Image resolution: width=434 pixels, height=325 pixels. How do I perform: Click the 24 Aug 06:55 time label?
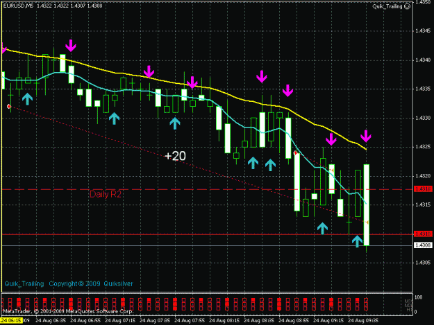tap(85, 321)
